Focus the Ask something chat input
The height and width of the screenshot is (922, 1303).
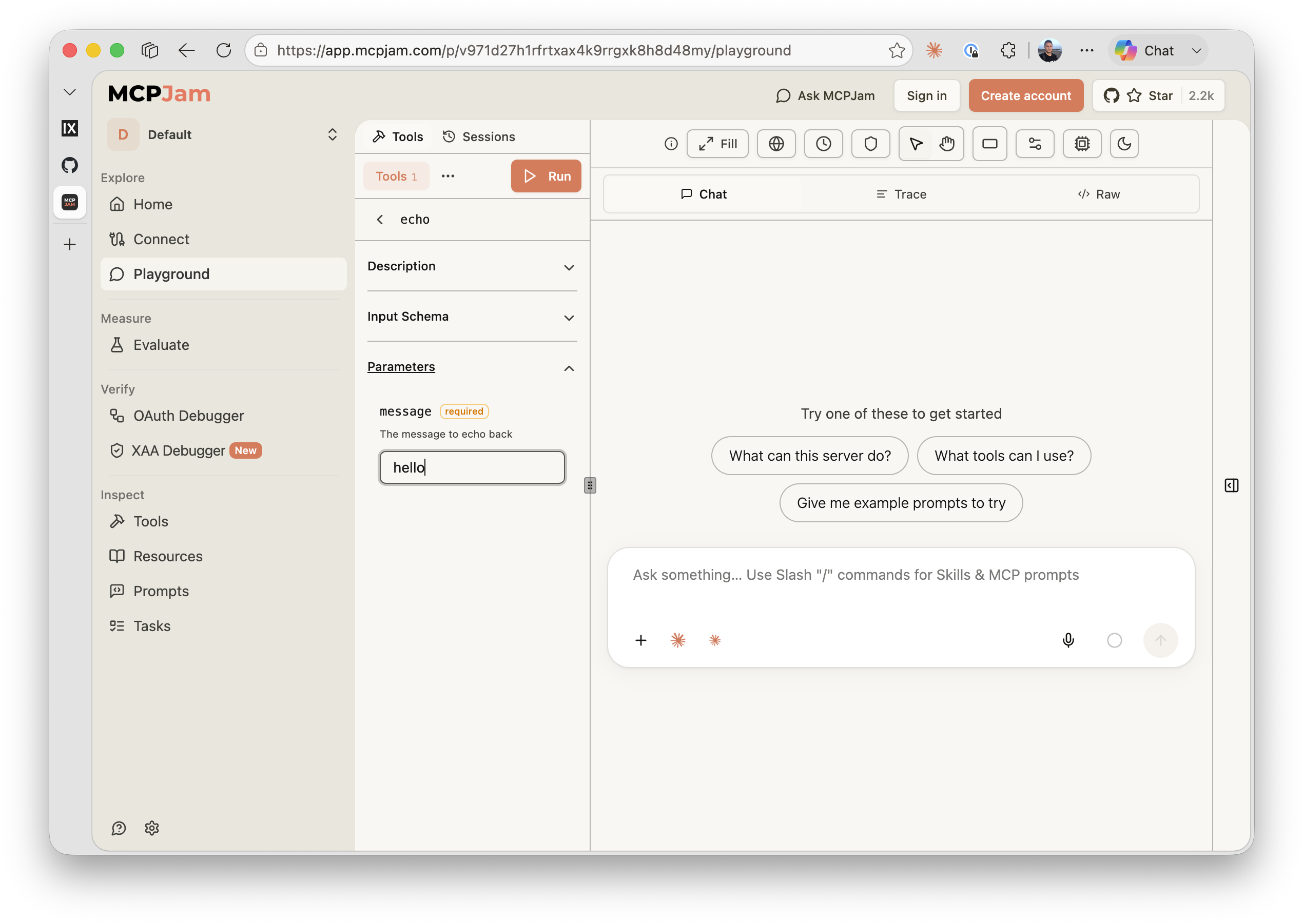click(x=901, y=575)
